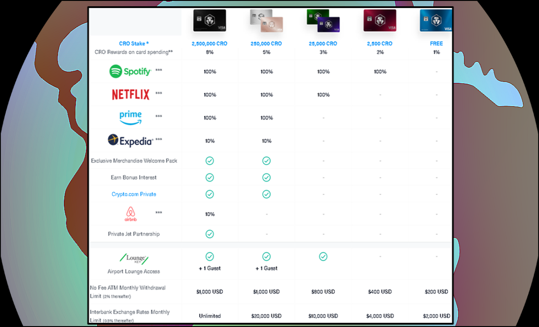Click the 'Airport Lounge Access' label

(x=134, y=271)
